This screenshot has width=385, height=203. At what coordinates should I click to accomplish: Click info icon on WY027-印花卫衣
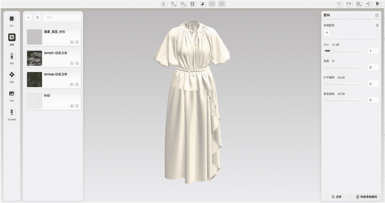coord(77,63)
